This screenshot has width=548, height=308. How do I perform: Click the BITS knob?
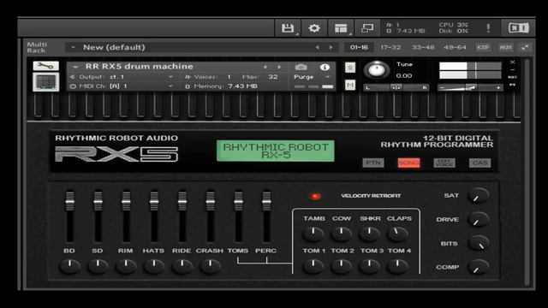[479, 243]
